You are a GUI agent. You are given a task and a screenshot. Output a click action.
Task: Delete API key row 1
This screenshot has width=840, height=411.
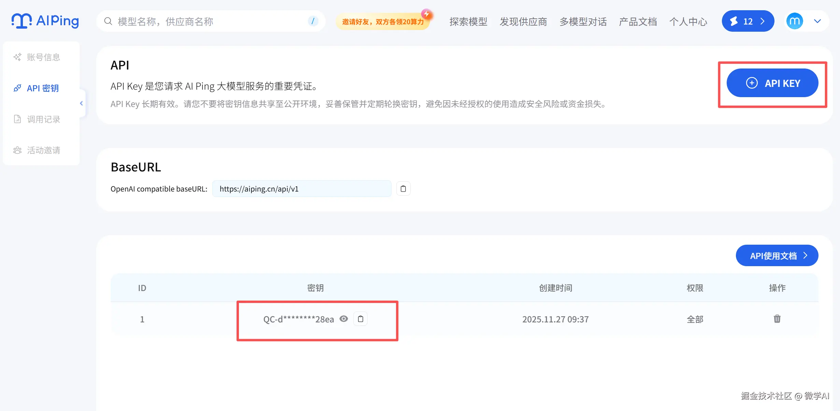[777, 319]
